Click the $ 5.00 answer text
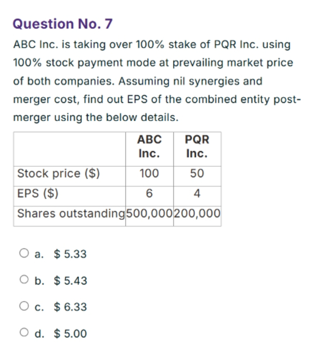 pos(70,333)
